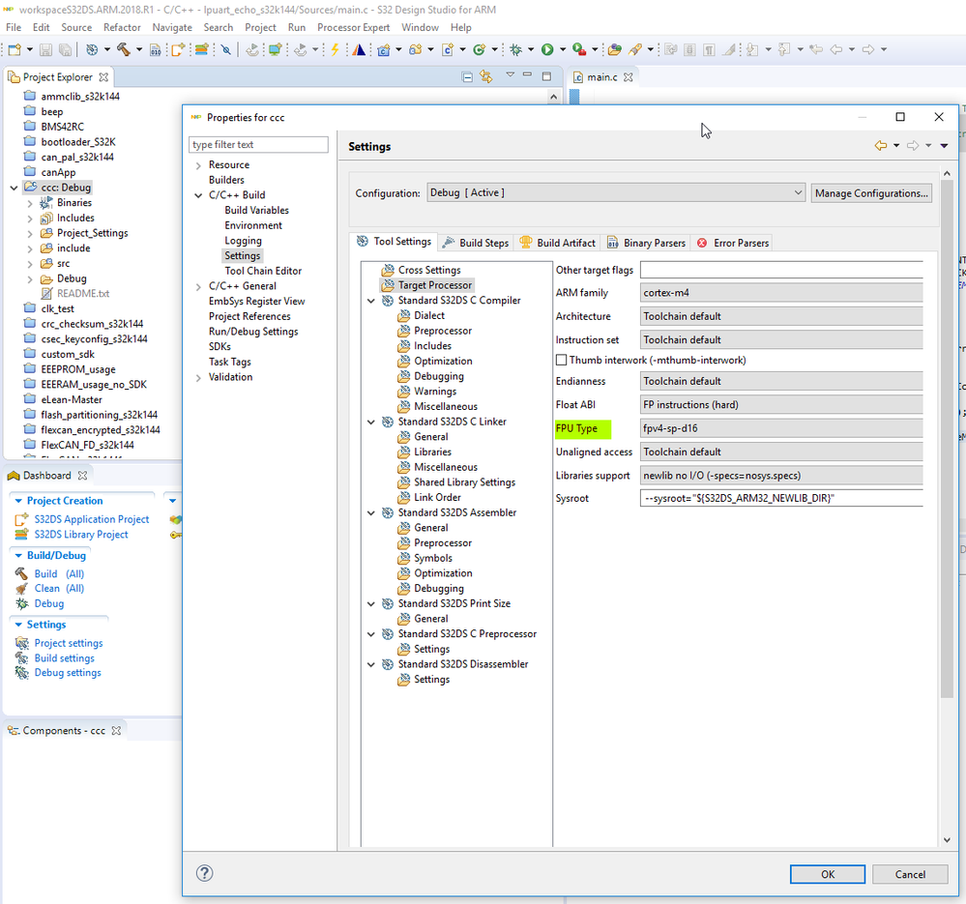Collapse Standard S32DS C Compiler node
This screenshot has height=904, width=966.
point(371,301)
